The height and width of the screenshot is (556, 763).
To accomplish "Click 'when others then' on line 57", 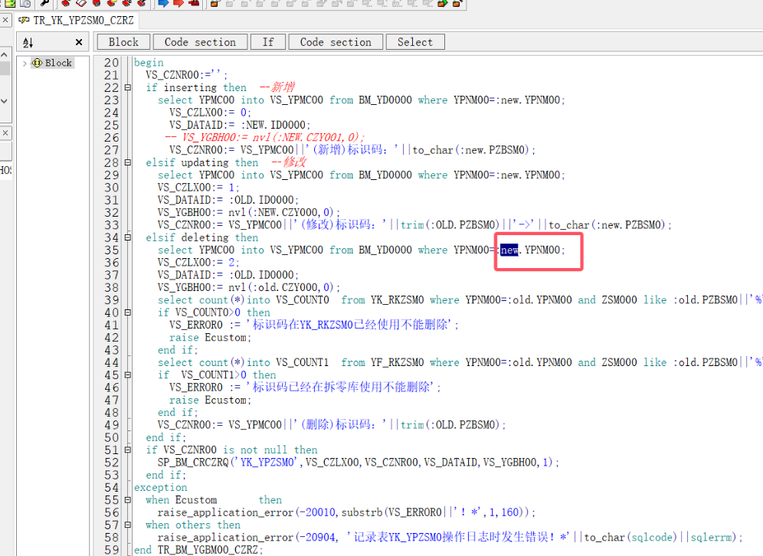I will coord(193,525).
